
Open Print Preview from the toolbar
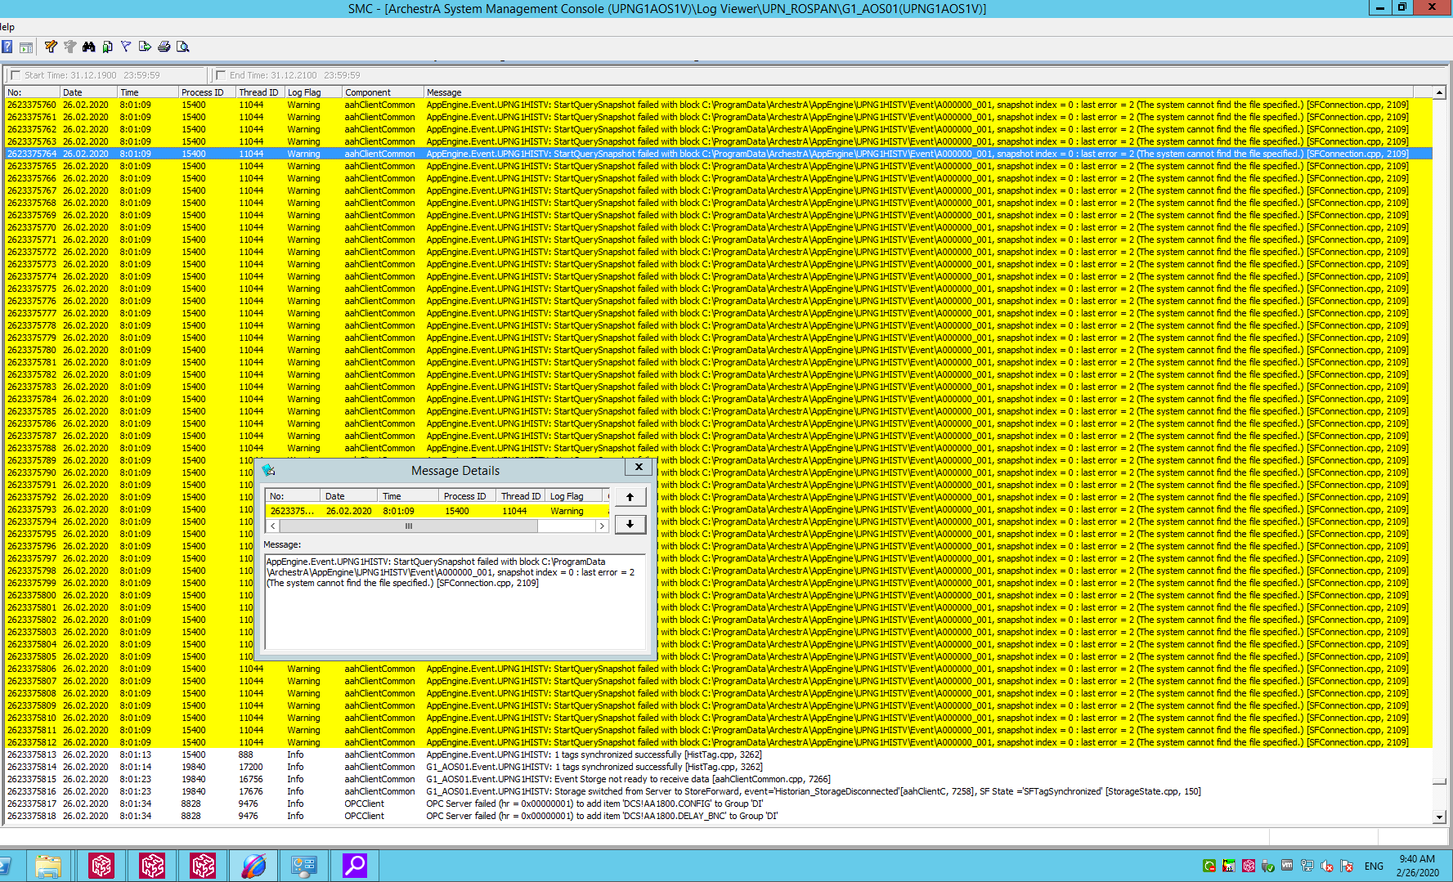click(183, 47)
